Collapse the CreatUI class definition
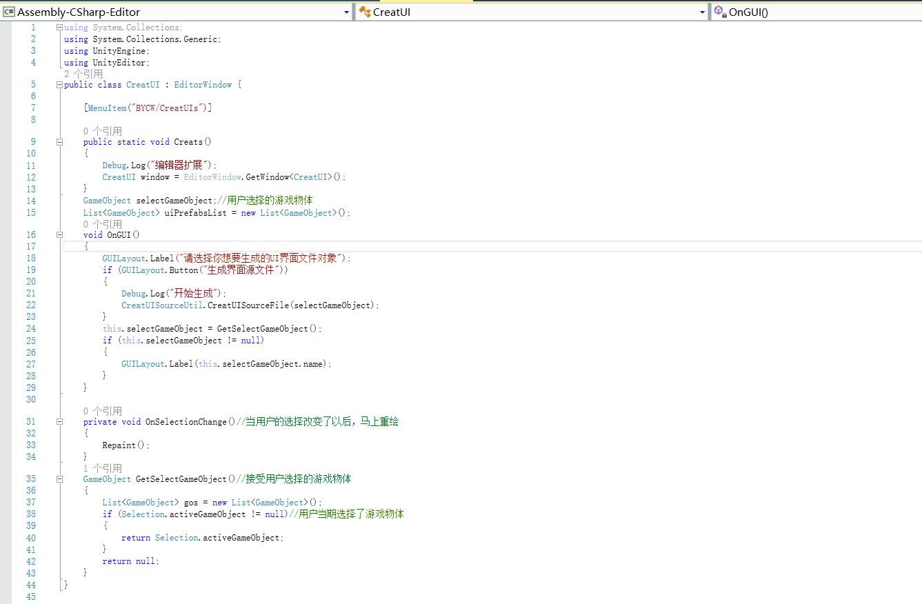Viewport: 922px width, 604px height. point(59,85)
